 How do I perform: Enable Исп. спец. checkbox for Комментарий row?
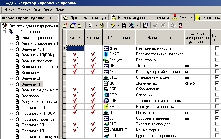point(217,130)
